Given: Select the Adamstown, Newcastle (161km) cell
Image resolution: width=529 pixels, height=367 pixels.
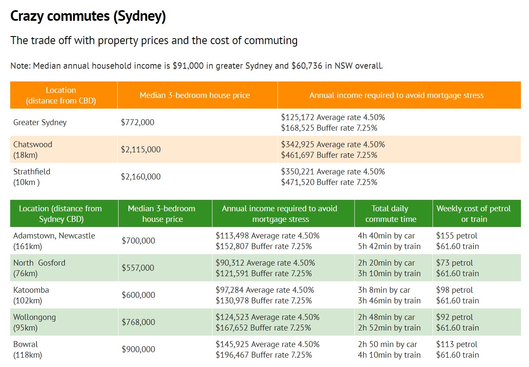Looking at the screenshot, I should (64, 241).
